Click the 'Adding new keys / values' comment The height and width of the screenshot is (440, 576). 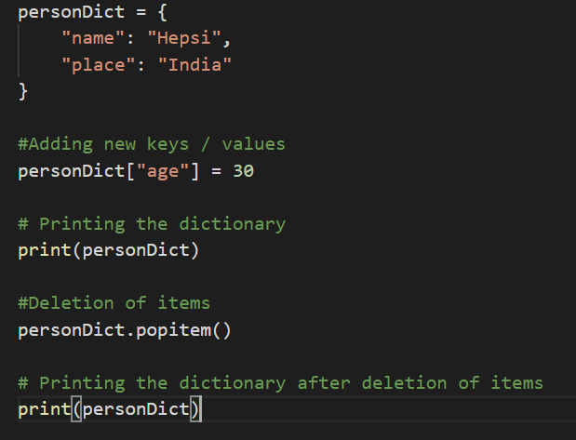(x=152, y=144)
